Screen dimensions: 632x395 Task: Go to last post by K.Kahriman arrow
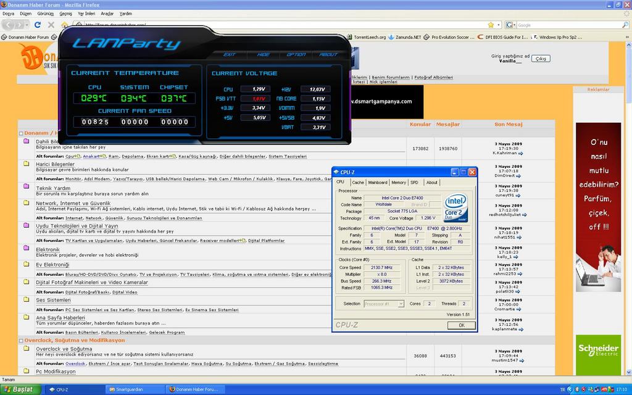pyautogui.click(x=521, y=154)
